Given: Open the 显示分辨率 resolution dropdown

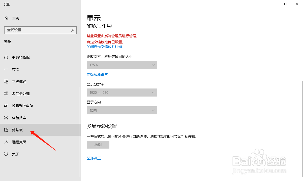Looking at the screenshot, I should (122, 93).
